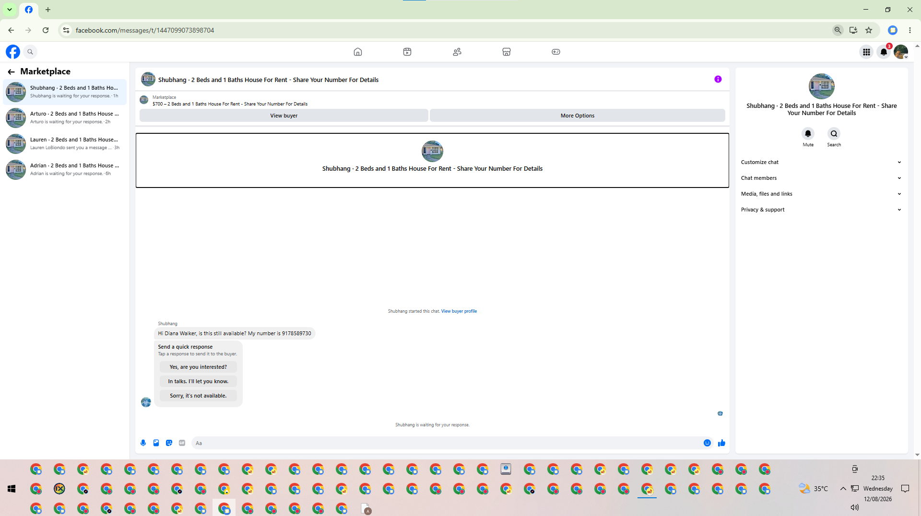Search in conversation using magnifier icon
Image resolution: width=921 pixels, height=516 pixels.
pyautogui.click(x=834, y=134)
